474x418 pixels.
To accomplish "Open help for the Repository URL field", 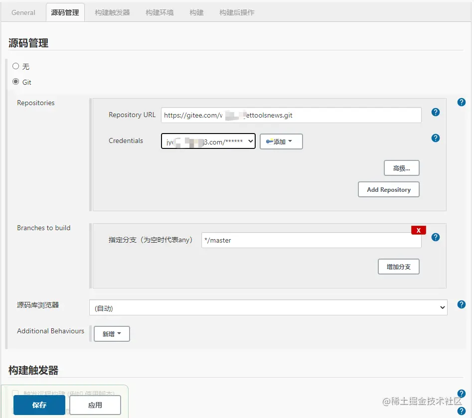I will coord(435,112).
